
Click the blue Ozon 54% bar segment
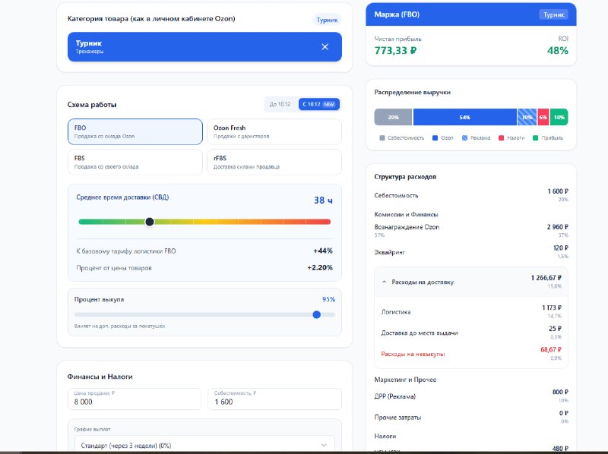464,117
